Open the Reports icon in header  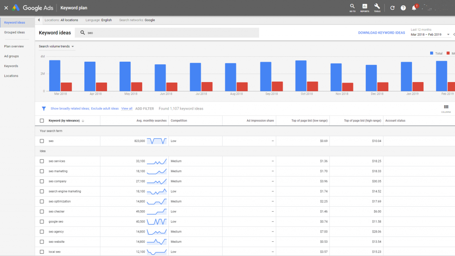point(365,7)
